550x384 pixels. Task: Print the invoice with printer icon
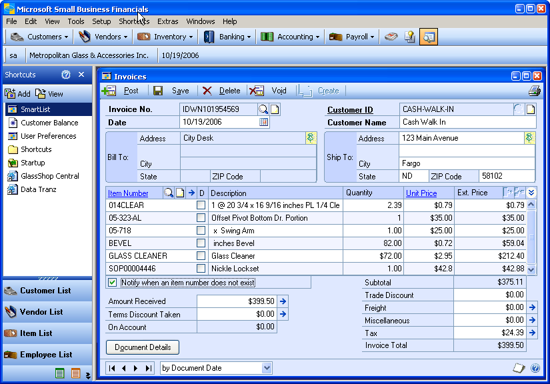tap(535, 91)
